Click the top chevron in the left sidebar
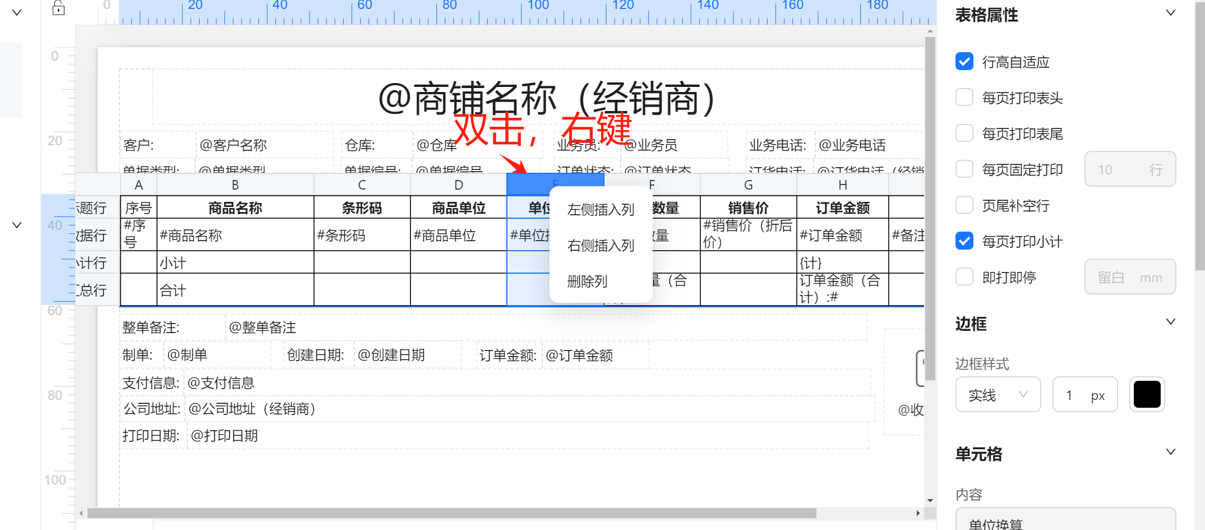1205x530 pixels. coord(17,12)
